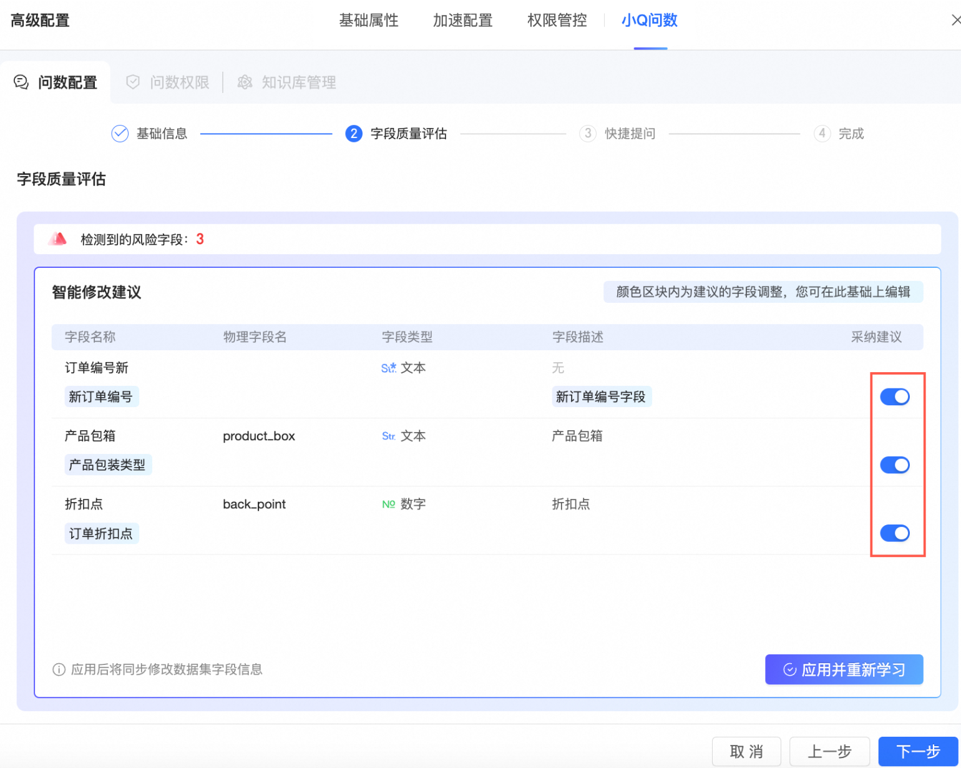Screen dimensions: 961x768
Task: Click the 字段类型 column header
Action: tap(407, 337)
